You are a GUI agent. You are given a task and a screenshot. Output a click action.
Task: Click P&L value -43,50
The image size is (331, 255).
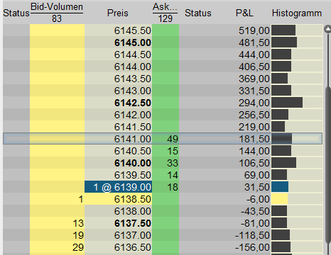255,211
